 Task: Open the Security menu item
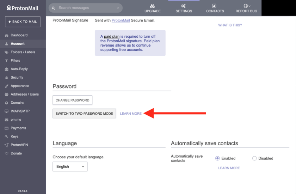(x=17, y=78)
